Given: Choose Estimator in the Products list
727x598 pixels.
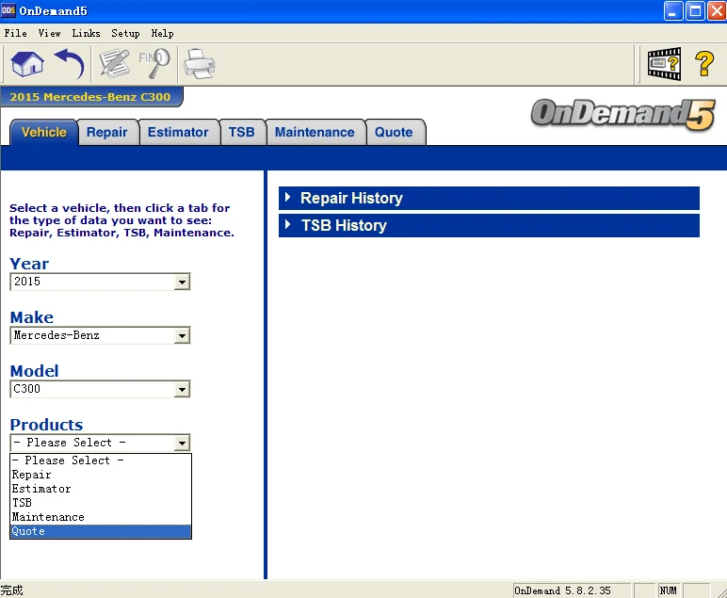Looking at the screenshot, I should pos(101,489).
